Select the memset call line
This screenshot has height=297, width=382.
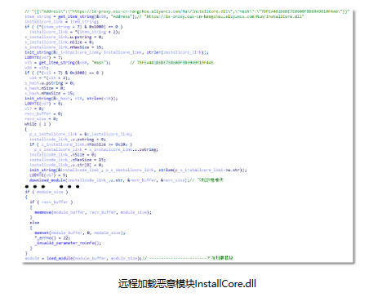coord(80,233)
